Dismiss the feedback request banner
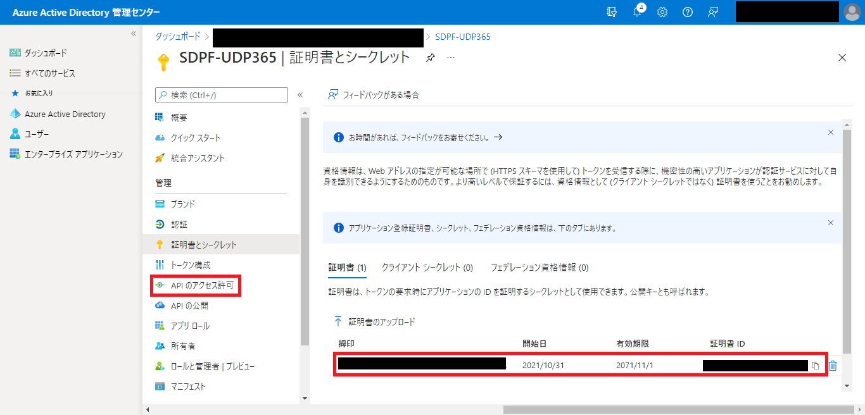Image resolution: width=865 pixels, height=415 pixels. click(831, 132)
